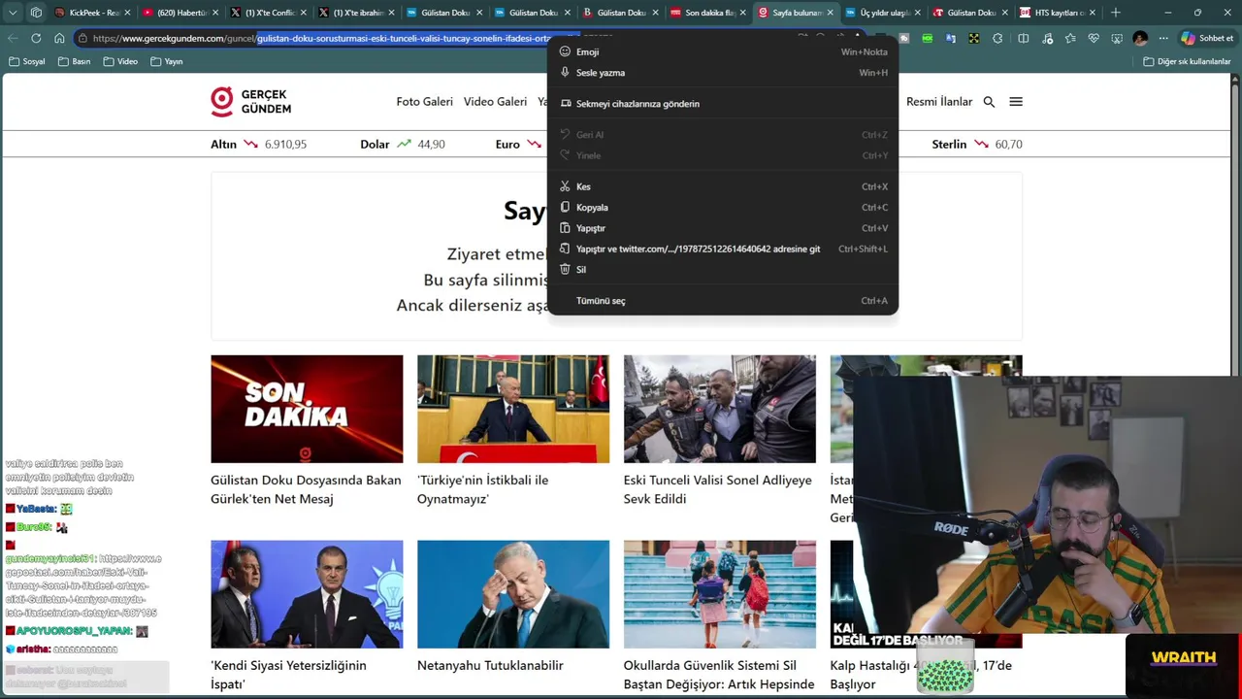Choose Sekmeyi cihazlarınıza gönderin

723,104
